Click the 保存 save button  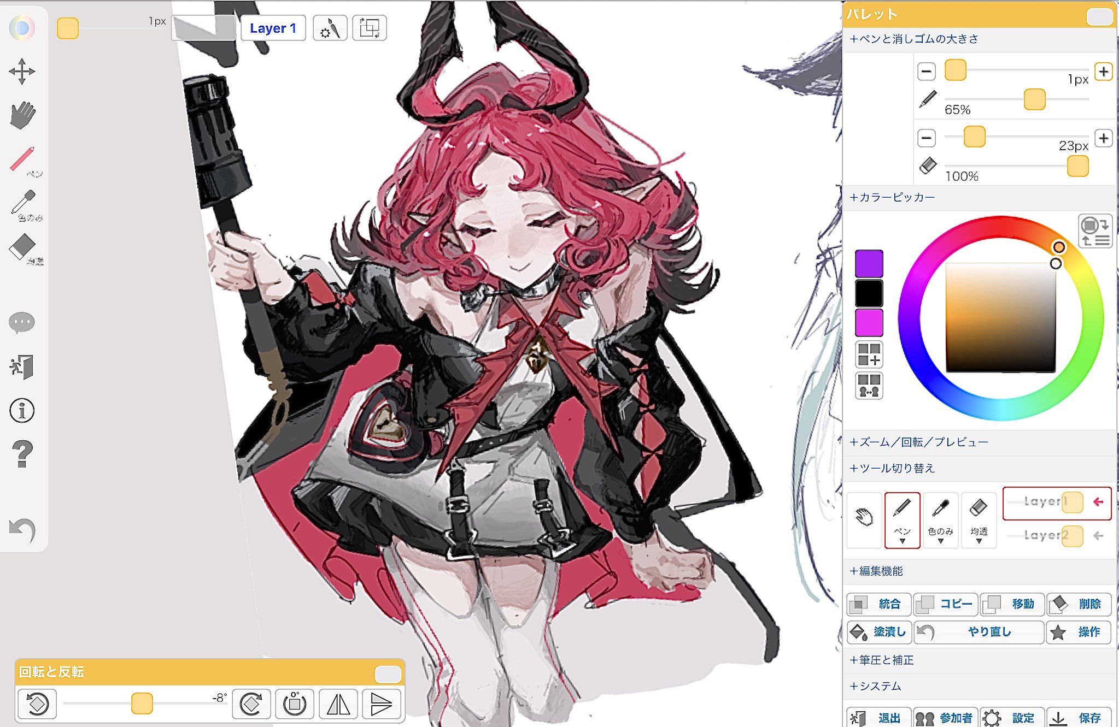pyautogui.click(x=1079, y=717)
